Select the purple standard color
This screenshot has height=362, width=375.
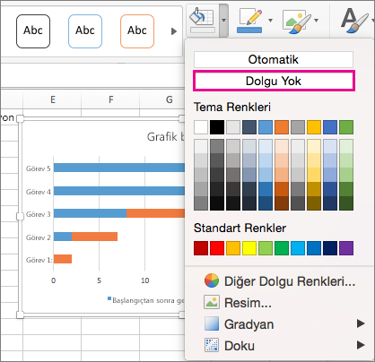[x=346, y=248]
